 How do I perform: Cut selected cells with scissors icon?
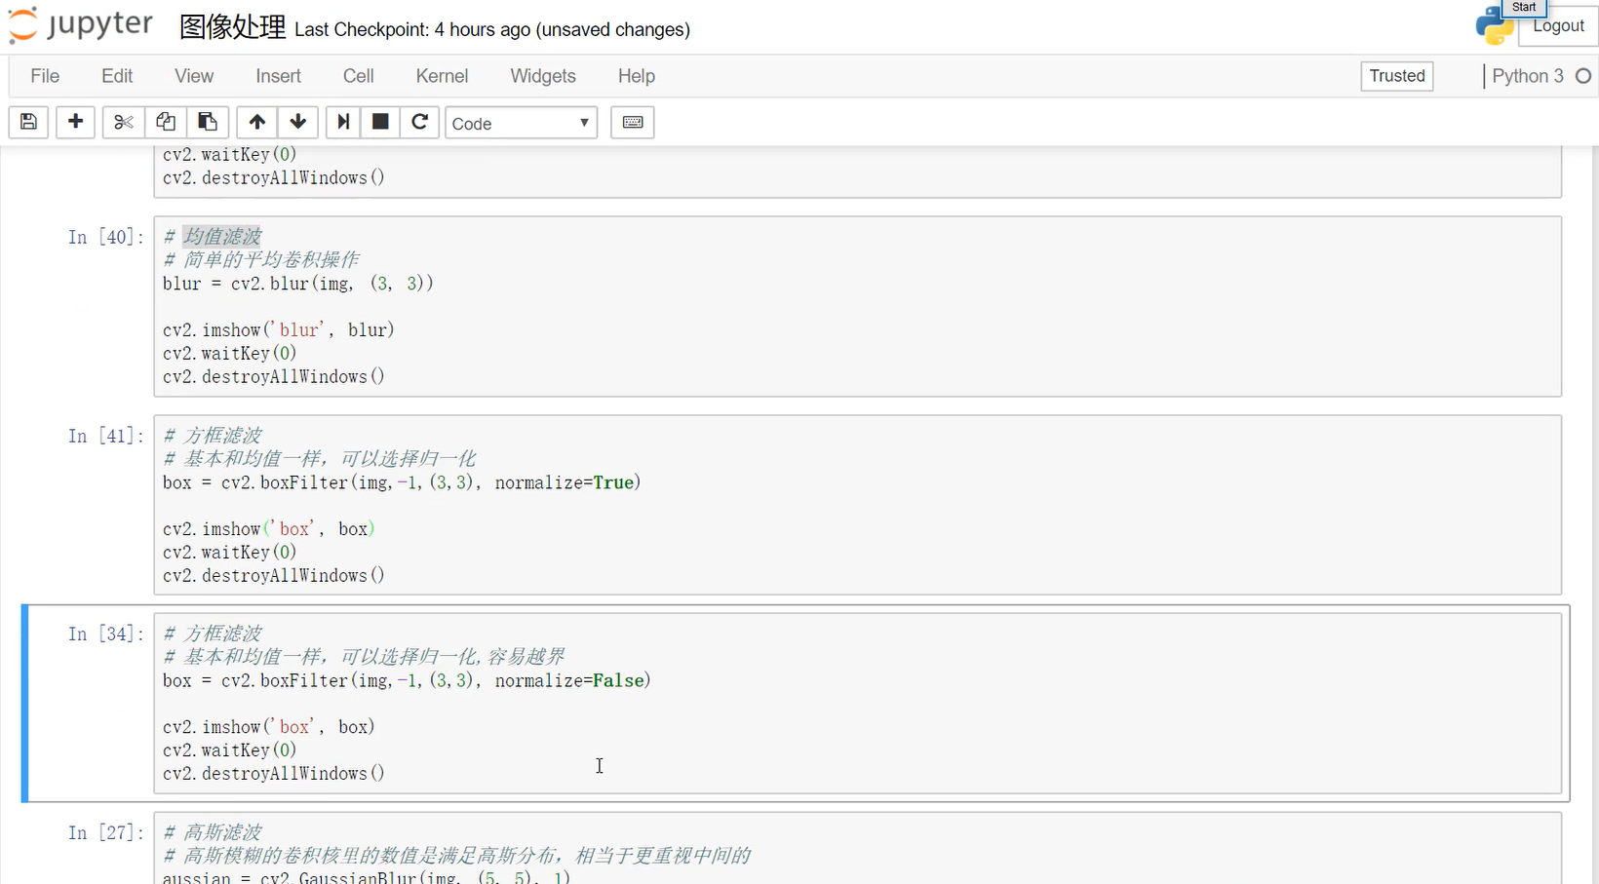(123, 122)
